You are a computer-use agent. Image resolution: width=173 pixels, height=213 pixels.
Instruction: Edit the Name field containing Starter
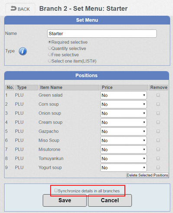(x=102, y=33)
